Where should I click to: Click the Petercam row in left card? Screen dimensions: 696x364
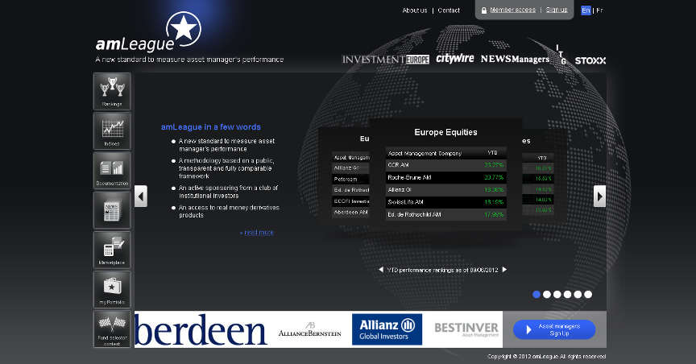[x=350, y=180]
